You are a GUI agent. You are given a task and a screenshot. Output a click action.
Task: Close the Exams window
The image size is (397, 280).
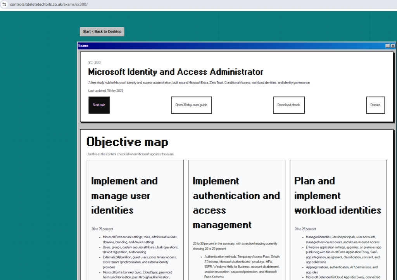coord(393,46)
